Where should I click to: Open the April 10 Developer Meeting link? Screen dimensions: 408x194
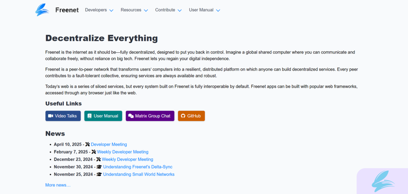pos(109,144)
